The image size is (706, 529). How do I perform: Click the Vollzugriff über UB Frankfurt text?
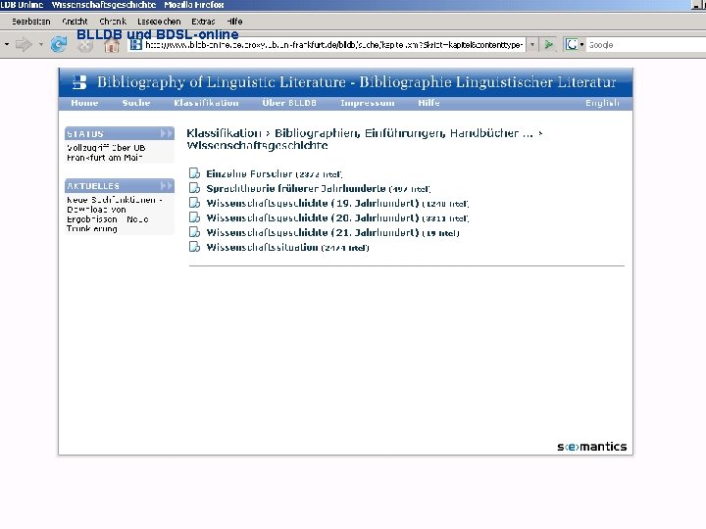click(x=106, y=153)
